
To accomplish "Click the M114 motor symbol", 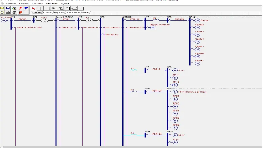I will 175,85.
